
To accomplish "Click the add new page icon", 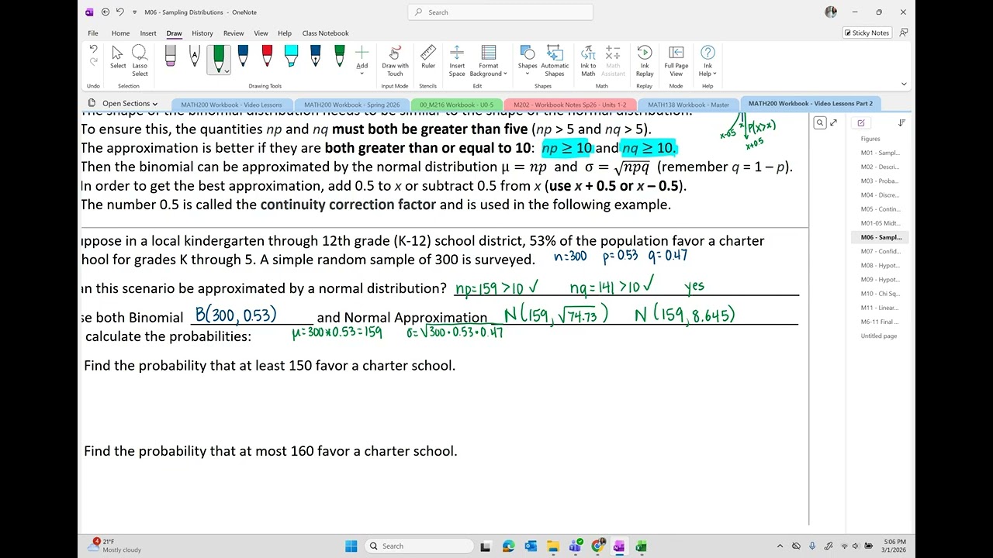I will 861,122.
